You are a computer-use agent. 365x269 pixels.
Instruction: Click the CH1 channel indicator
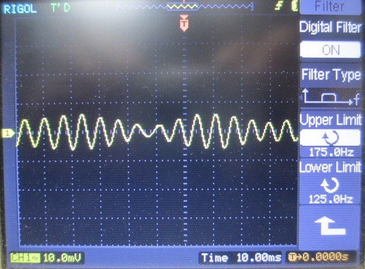pyautogui.click(x=25, y=258)
